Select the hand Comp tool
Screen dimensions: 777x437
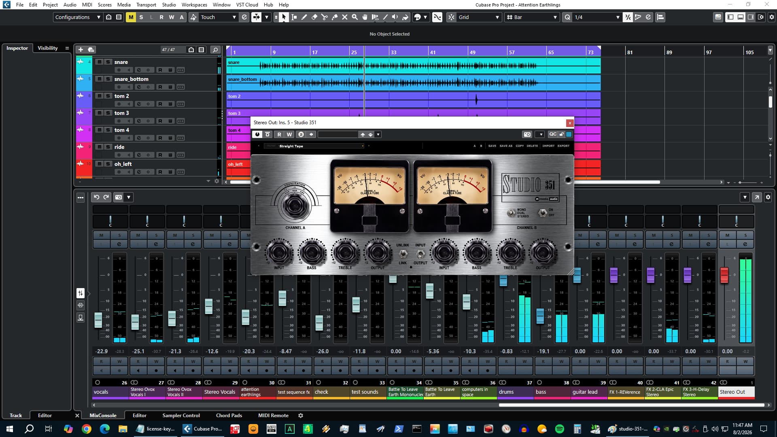(x=365, y=17)
